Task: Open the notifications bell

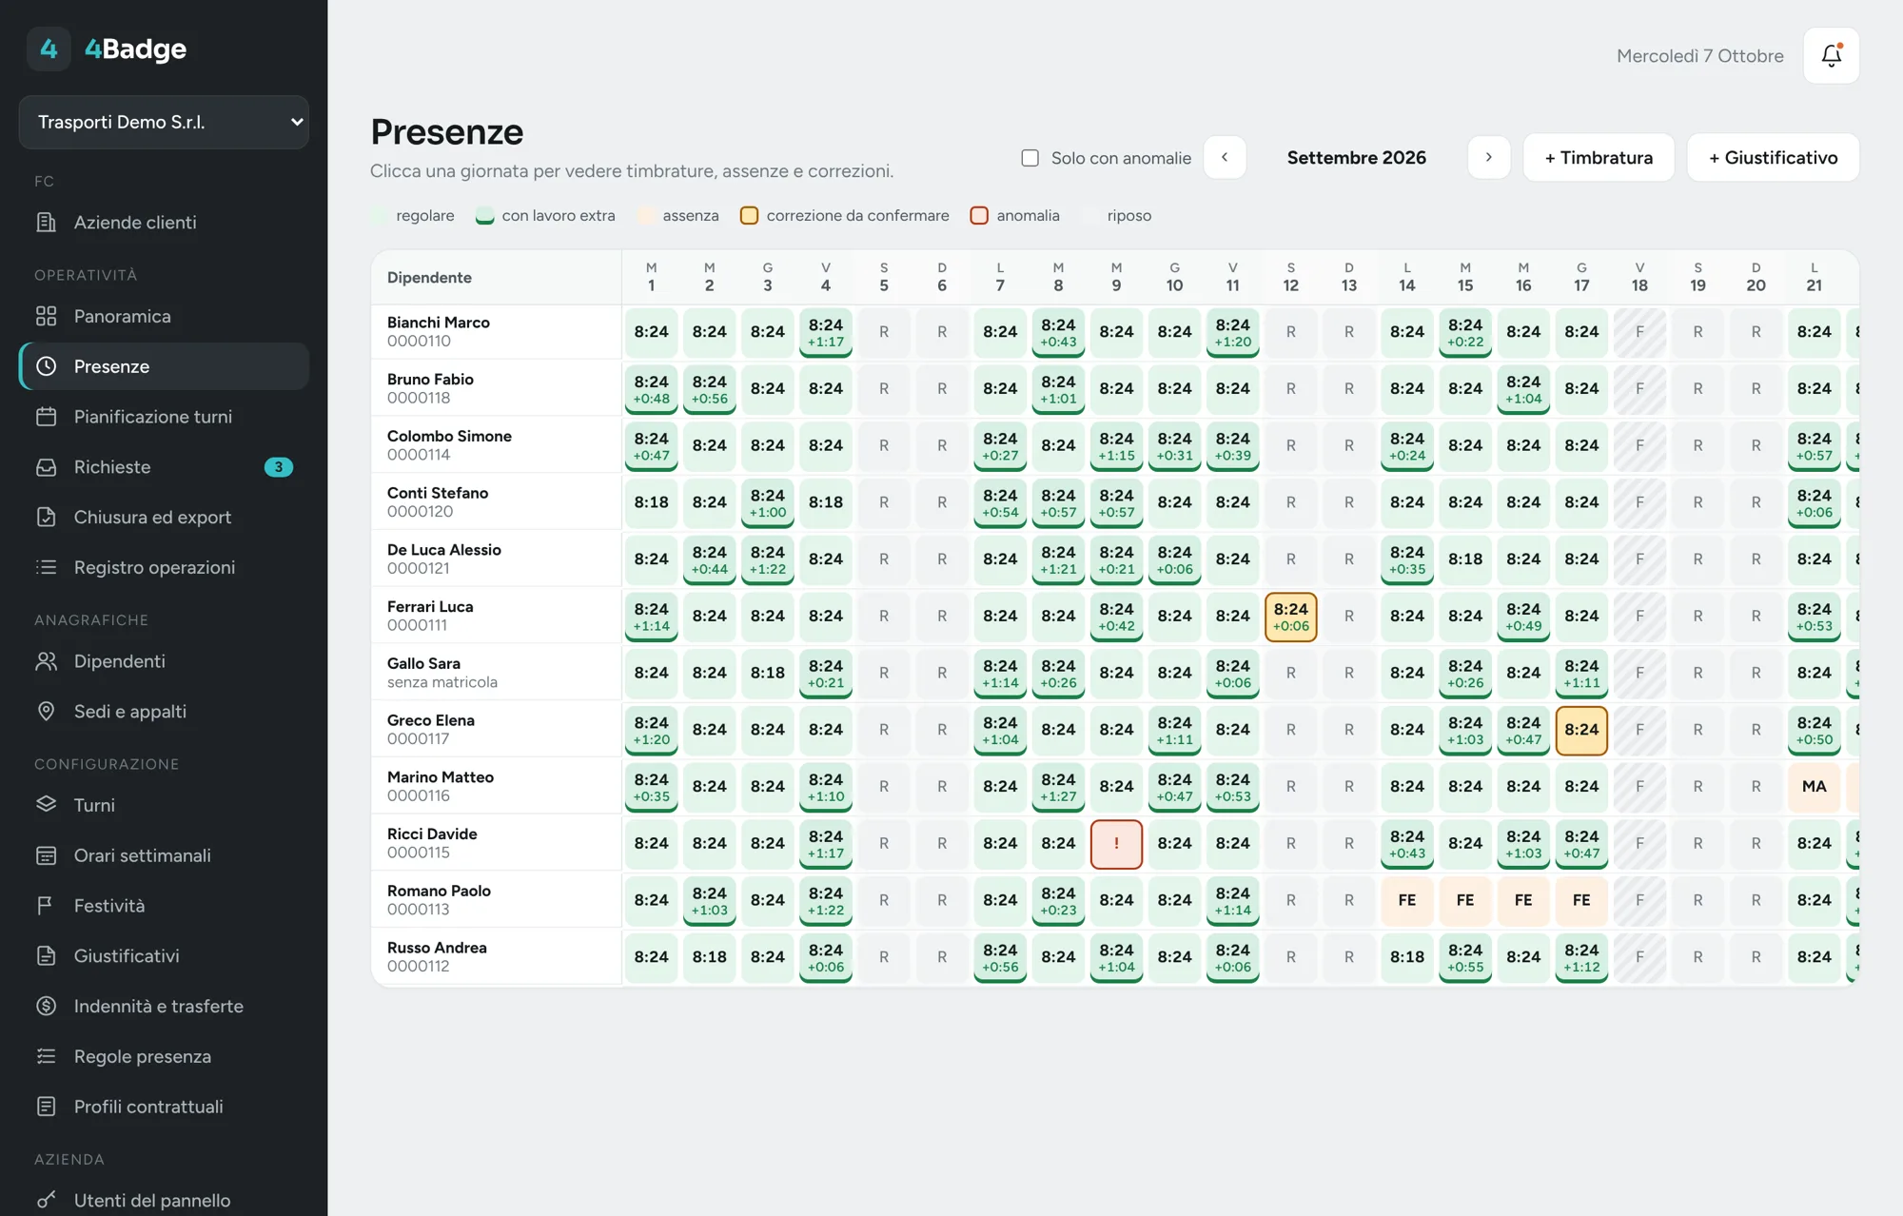Action: [1831, 55]
